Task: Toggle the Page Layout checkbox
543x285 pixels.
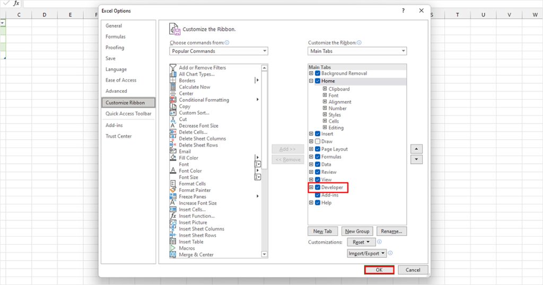Action: 318,149
